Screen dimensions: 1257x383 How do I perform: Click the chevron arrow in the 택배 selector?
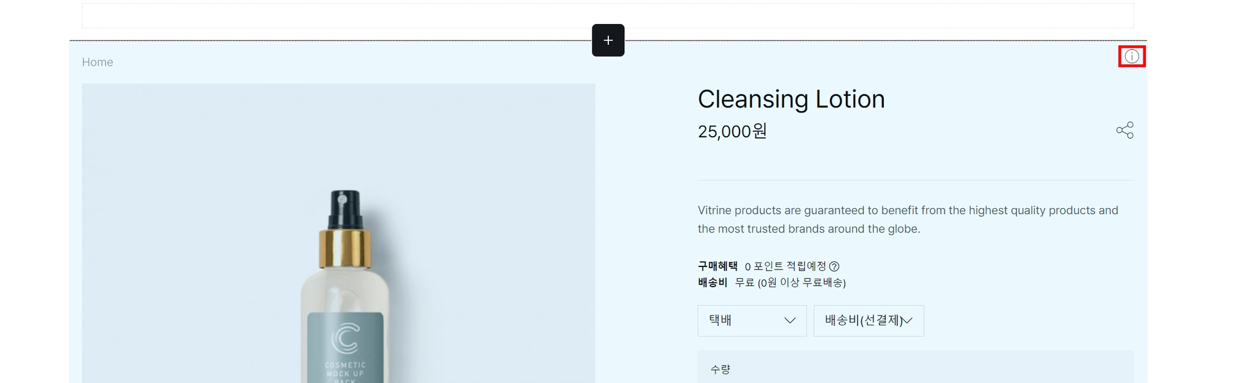tap(790, 320)
